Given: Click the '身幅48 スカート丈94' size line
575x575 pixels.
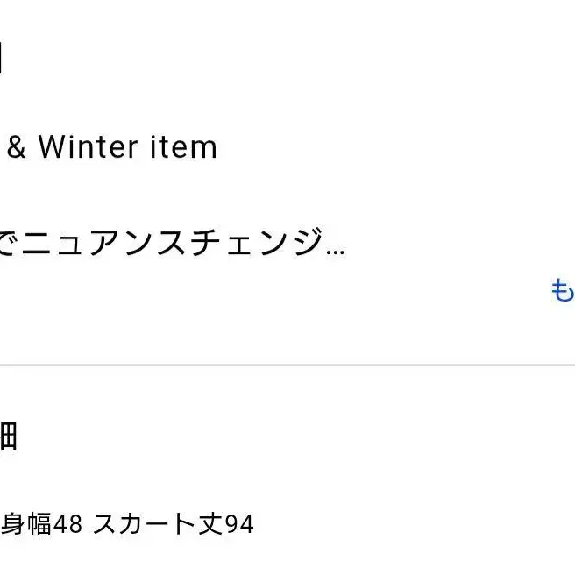Looking at the screenshot, I should [x=127, y=524].
